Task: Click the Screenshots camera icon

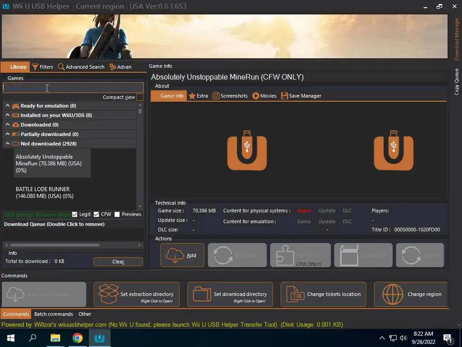Action: tap(216, 96)
